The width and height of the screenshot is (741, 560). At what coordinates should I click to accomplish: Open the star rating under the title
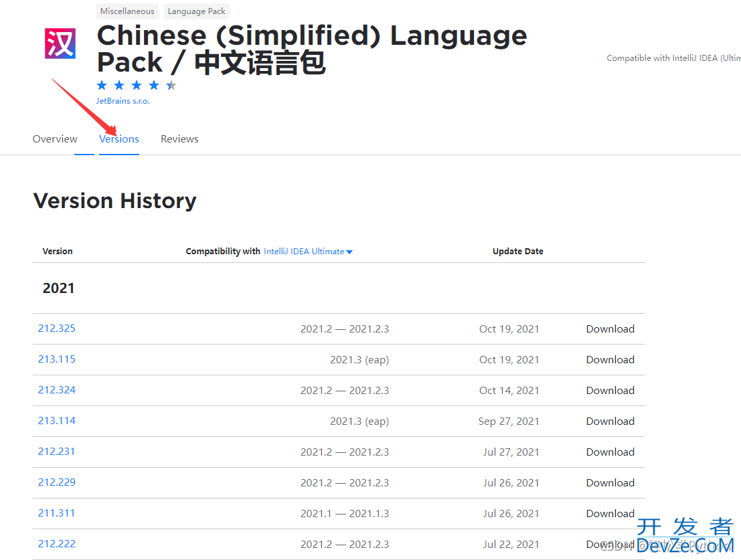pyautogui.click(x=136, y=86)
